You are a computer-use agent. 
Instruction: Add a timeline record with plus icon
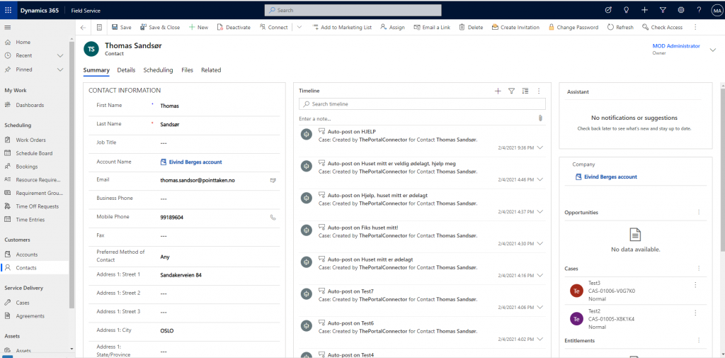(x=498, y=91)
